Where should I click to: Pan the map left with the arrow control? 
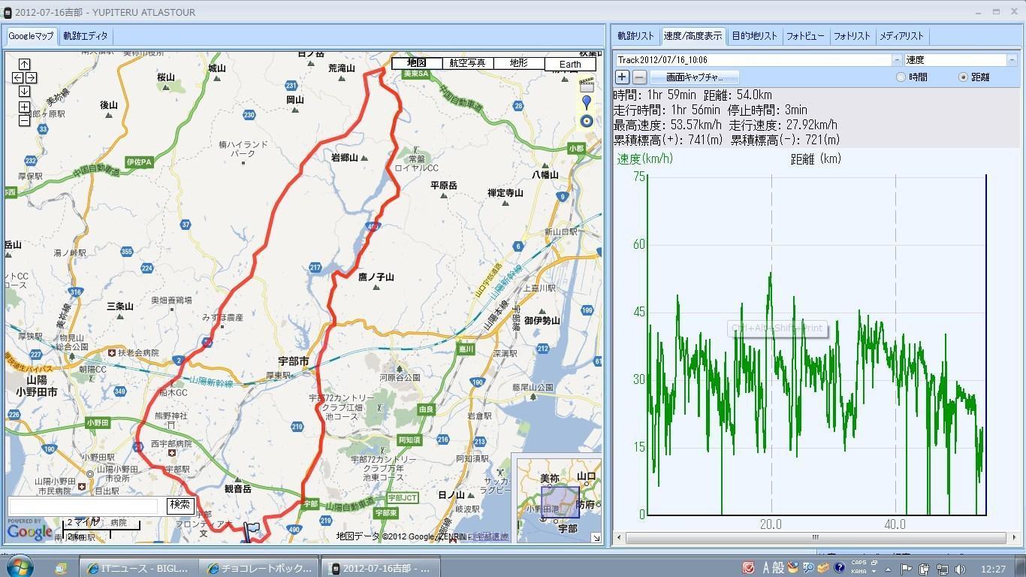18,77
